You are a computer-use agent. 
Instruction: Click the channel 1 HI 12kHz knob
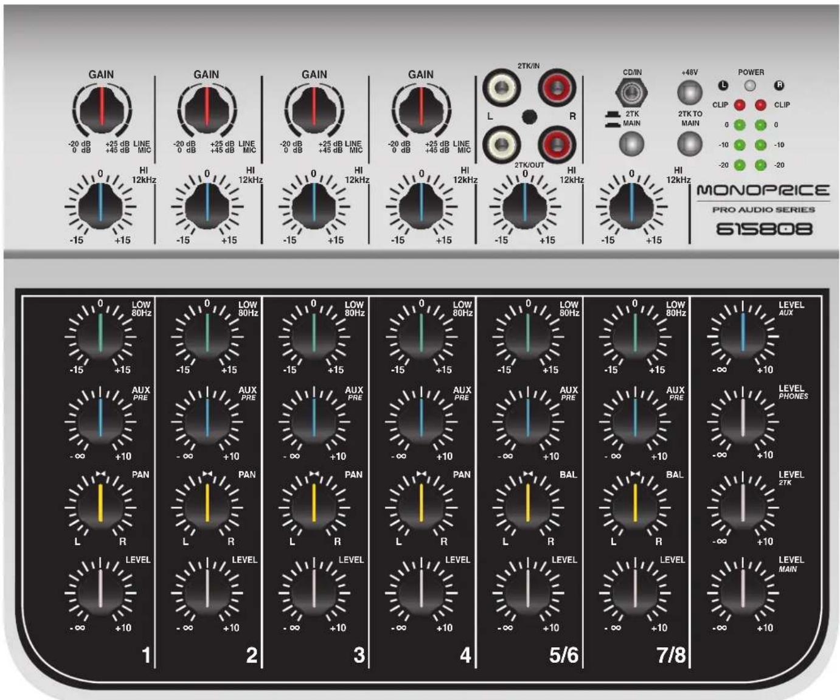(x=100, y=205)
